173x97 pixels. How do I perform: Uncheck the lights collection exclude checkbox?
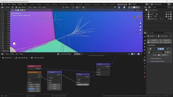(167, 14)
